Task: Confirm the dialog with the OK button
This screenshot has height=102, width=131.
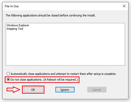Action: pos(33,90)
